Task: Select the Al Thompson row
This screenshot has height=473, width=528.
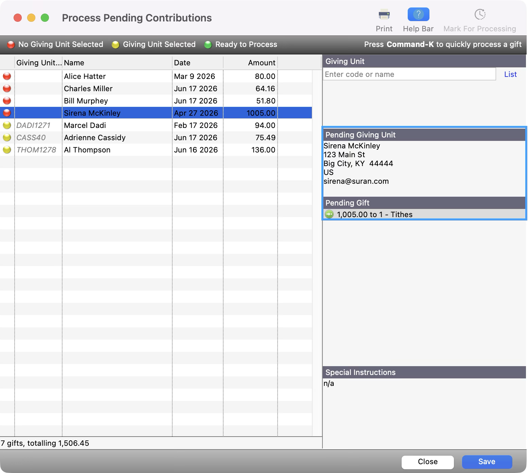Action: coord(156,150)
